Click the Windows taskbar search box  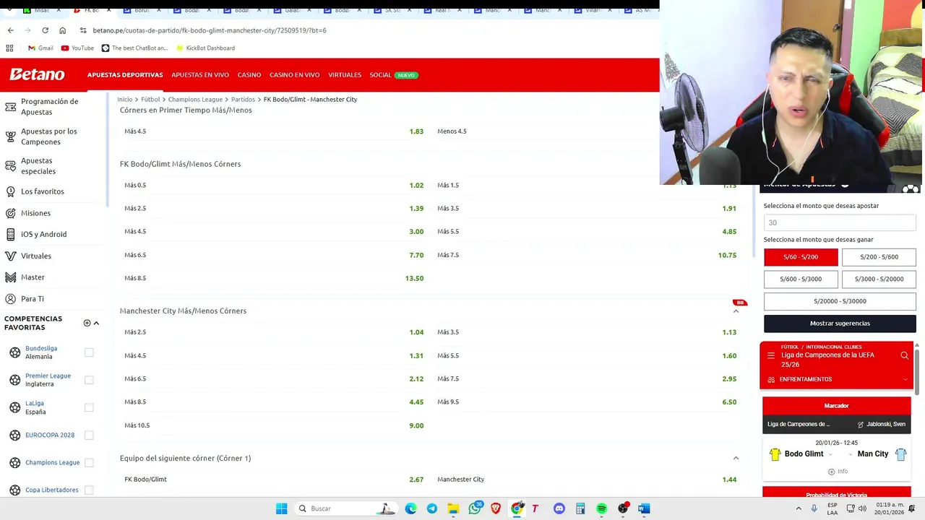pos(345,508)
